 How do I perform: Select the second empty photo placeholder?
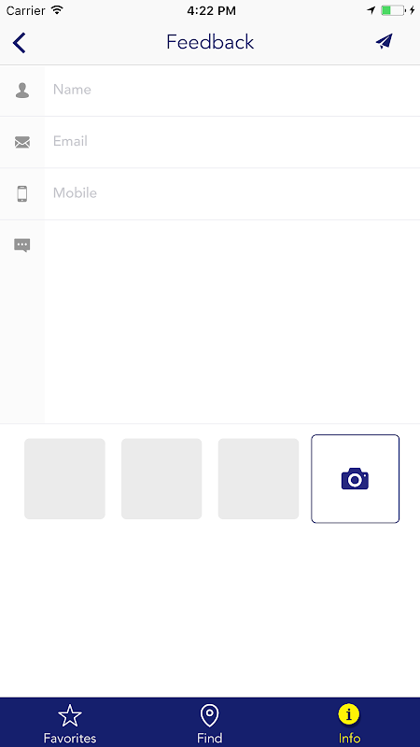point(161,479)
